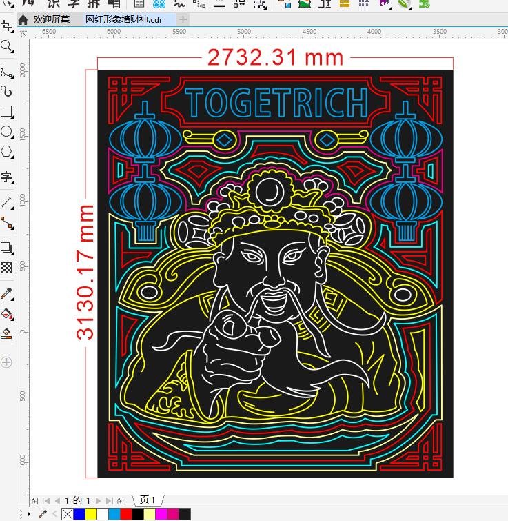This screenshot has height=521, width=508.
Task: Go to the first page
Action: [46, 501]
